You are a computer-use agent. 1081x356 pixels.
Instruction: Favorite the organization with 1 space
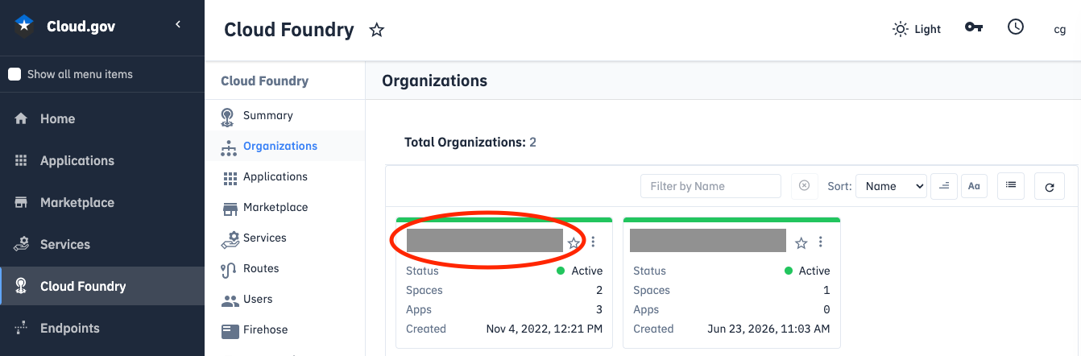click(x=801, y=242)
